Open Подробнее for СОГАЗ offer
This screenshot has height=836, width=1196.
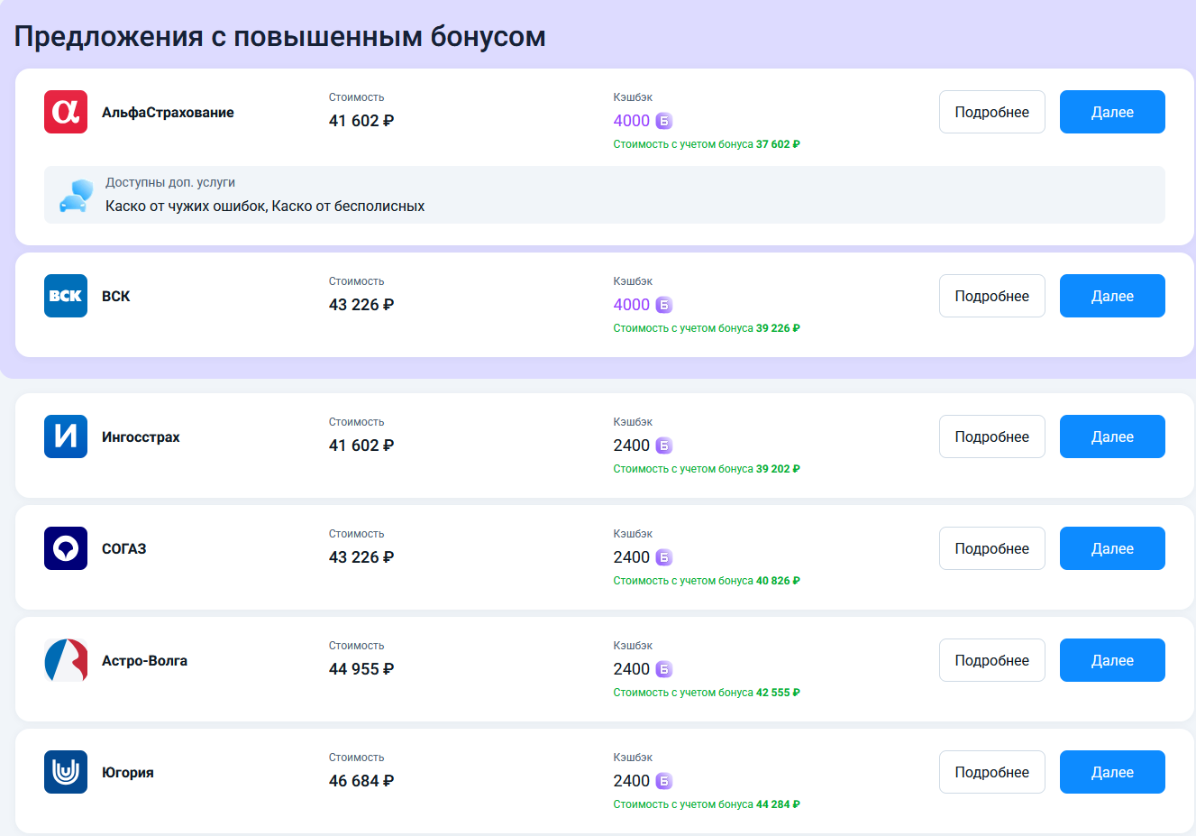click(x=991, y=548)
